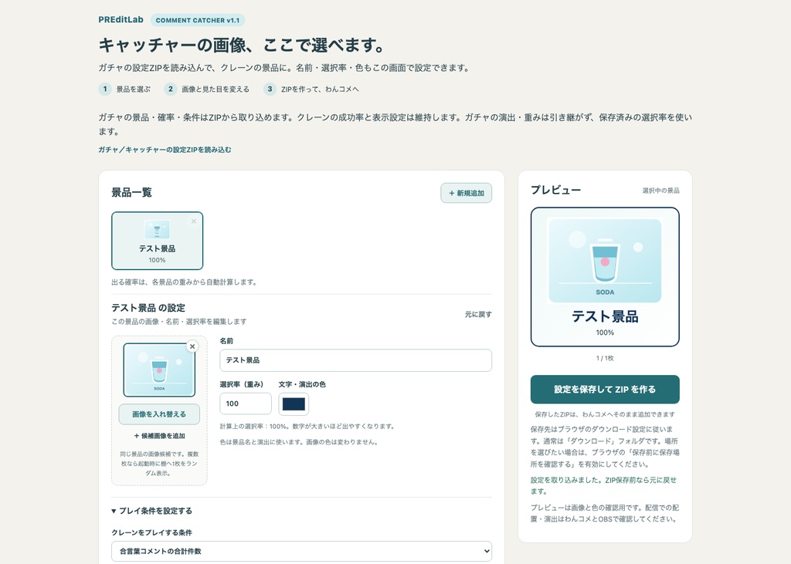Click the SODA thumbnail in the prize editor
791x564 pixels.
159,370
